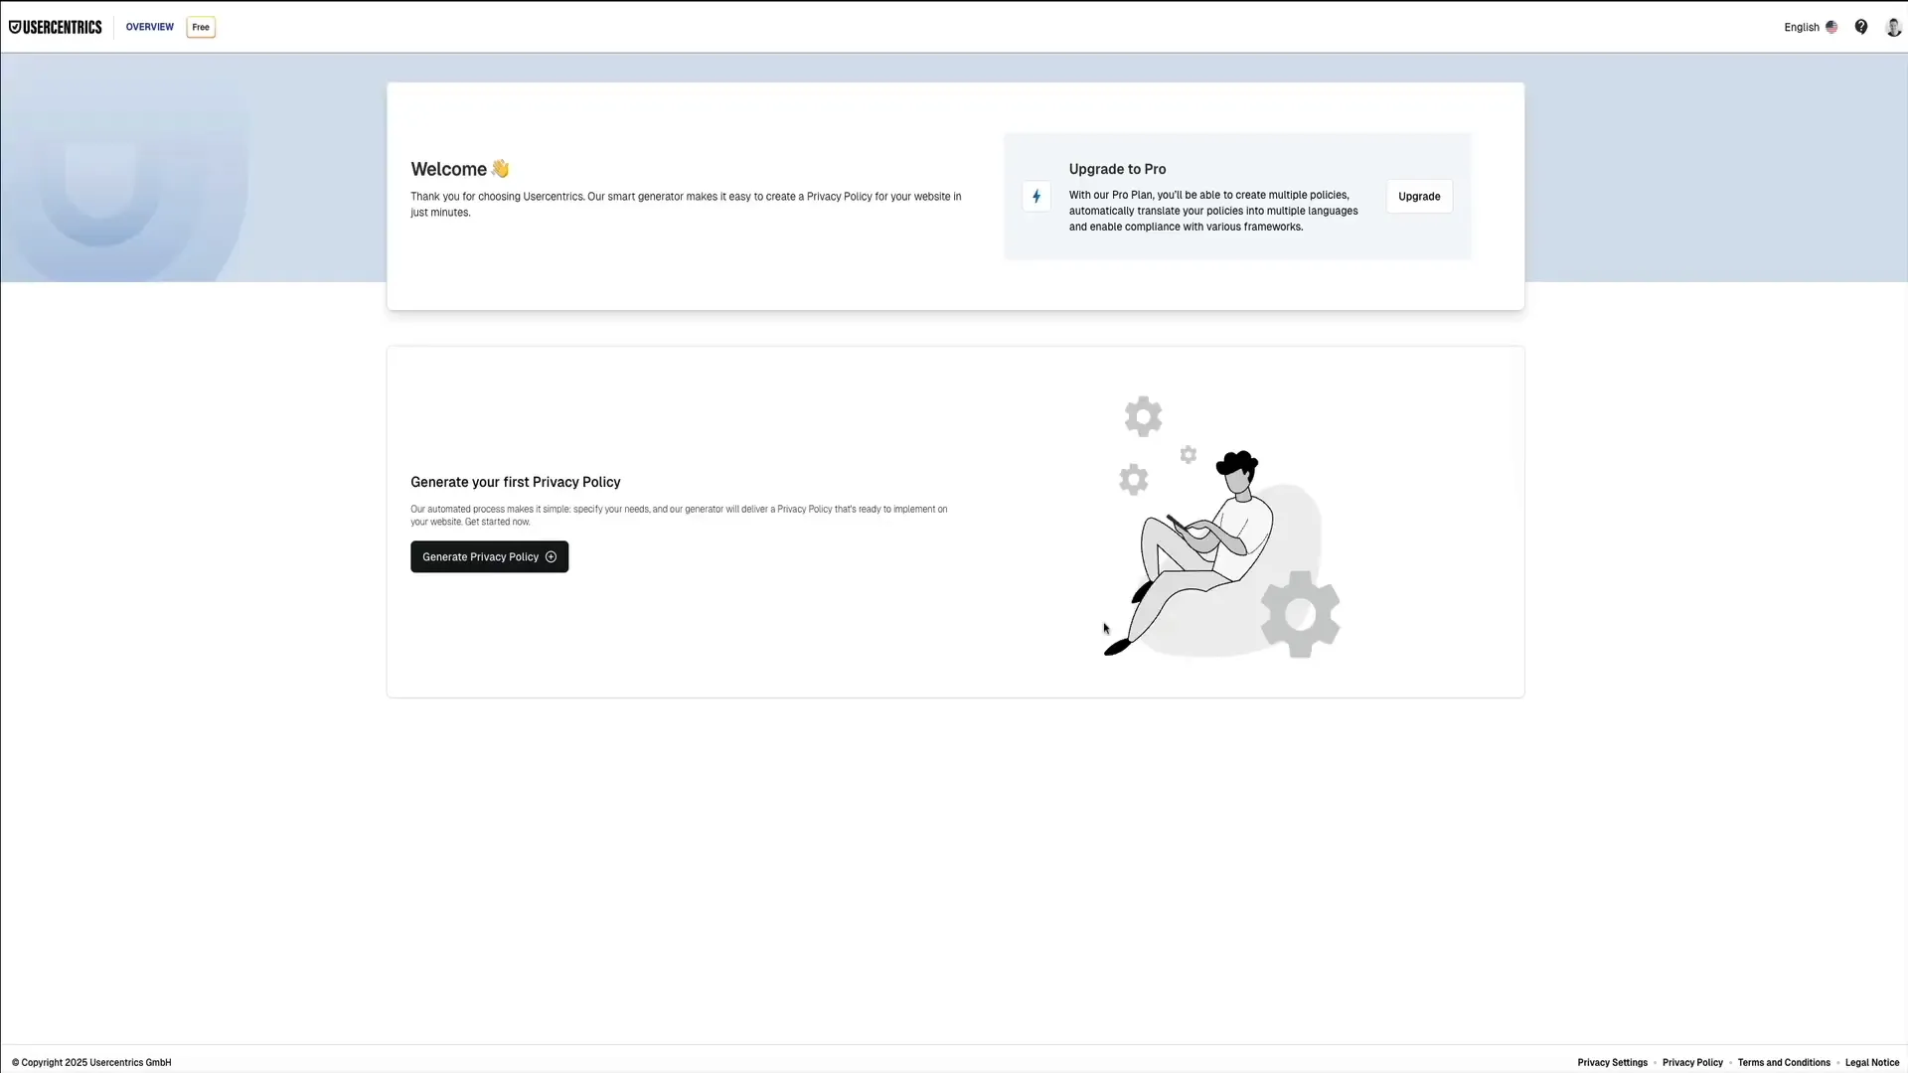Click the Upgrade to Pro heading
Viewport: 1908px width, 1073px height.
point(1117,169)
